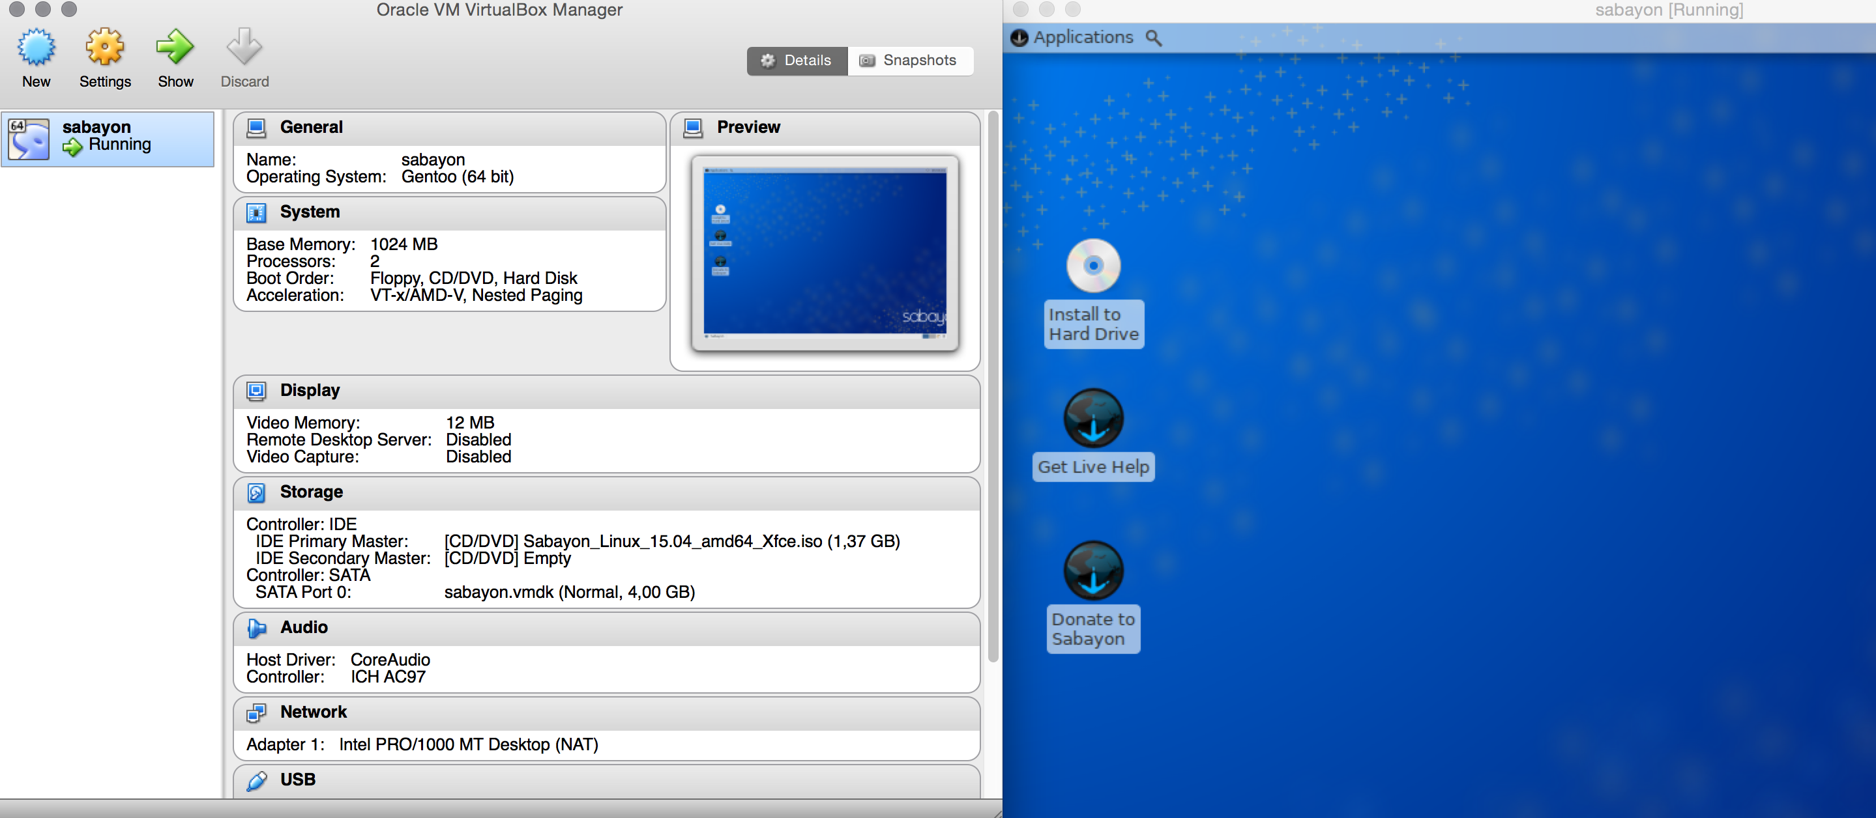Click the Display section header
Viewport: 1876px width, 818px height.
pos(310,391)
